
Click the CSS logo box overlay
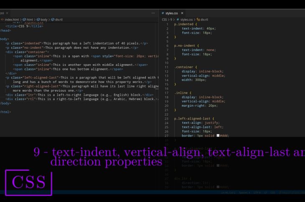click(29, 182)
